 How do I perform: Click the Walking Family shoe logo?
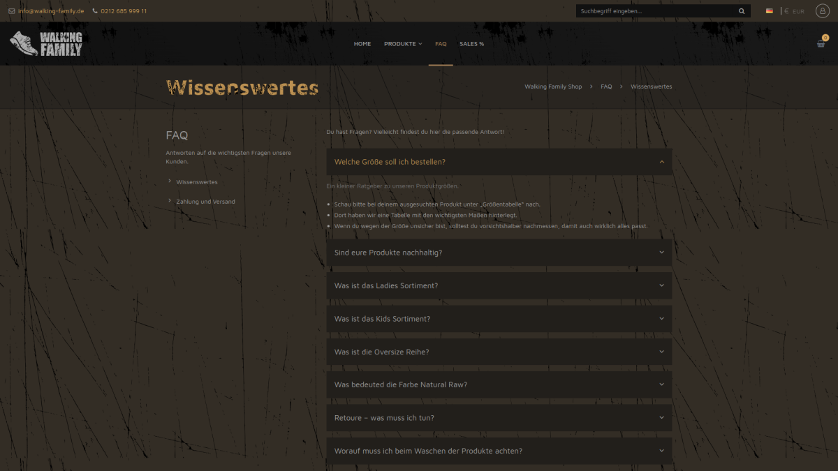tap(46, 43)
